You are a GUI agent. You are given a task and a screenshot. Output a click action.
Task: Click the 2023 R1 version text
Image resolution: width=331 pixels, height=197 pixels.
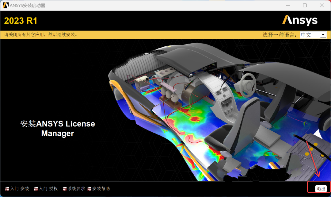click(21, 21)
